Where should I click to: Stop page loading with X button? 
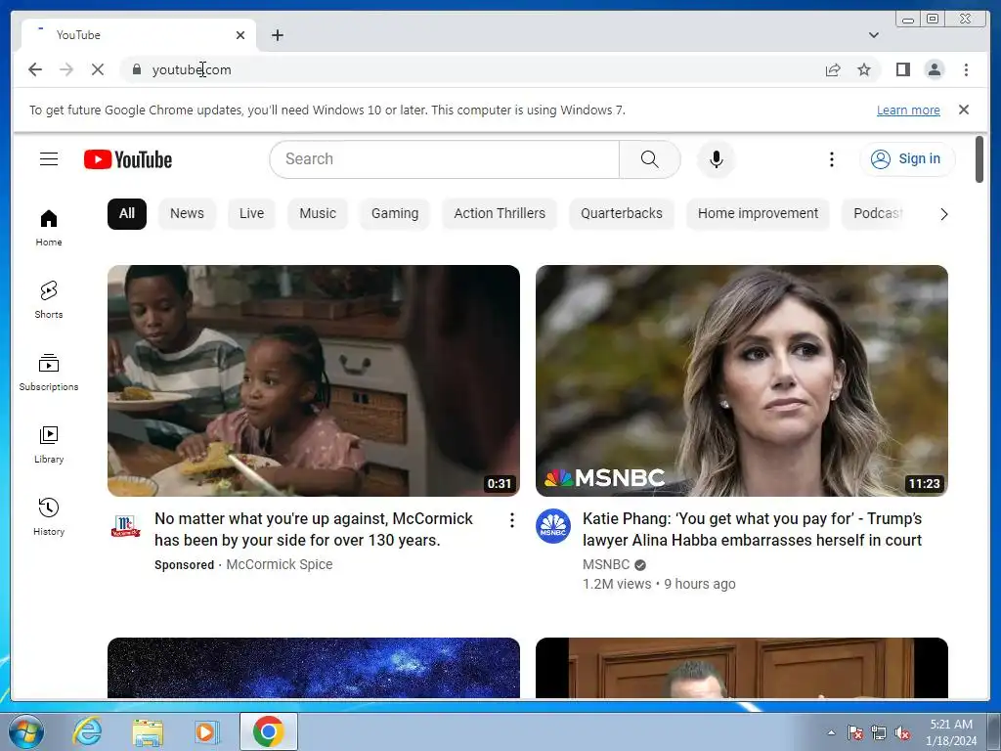click(97, 69)
